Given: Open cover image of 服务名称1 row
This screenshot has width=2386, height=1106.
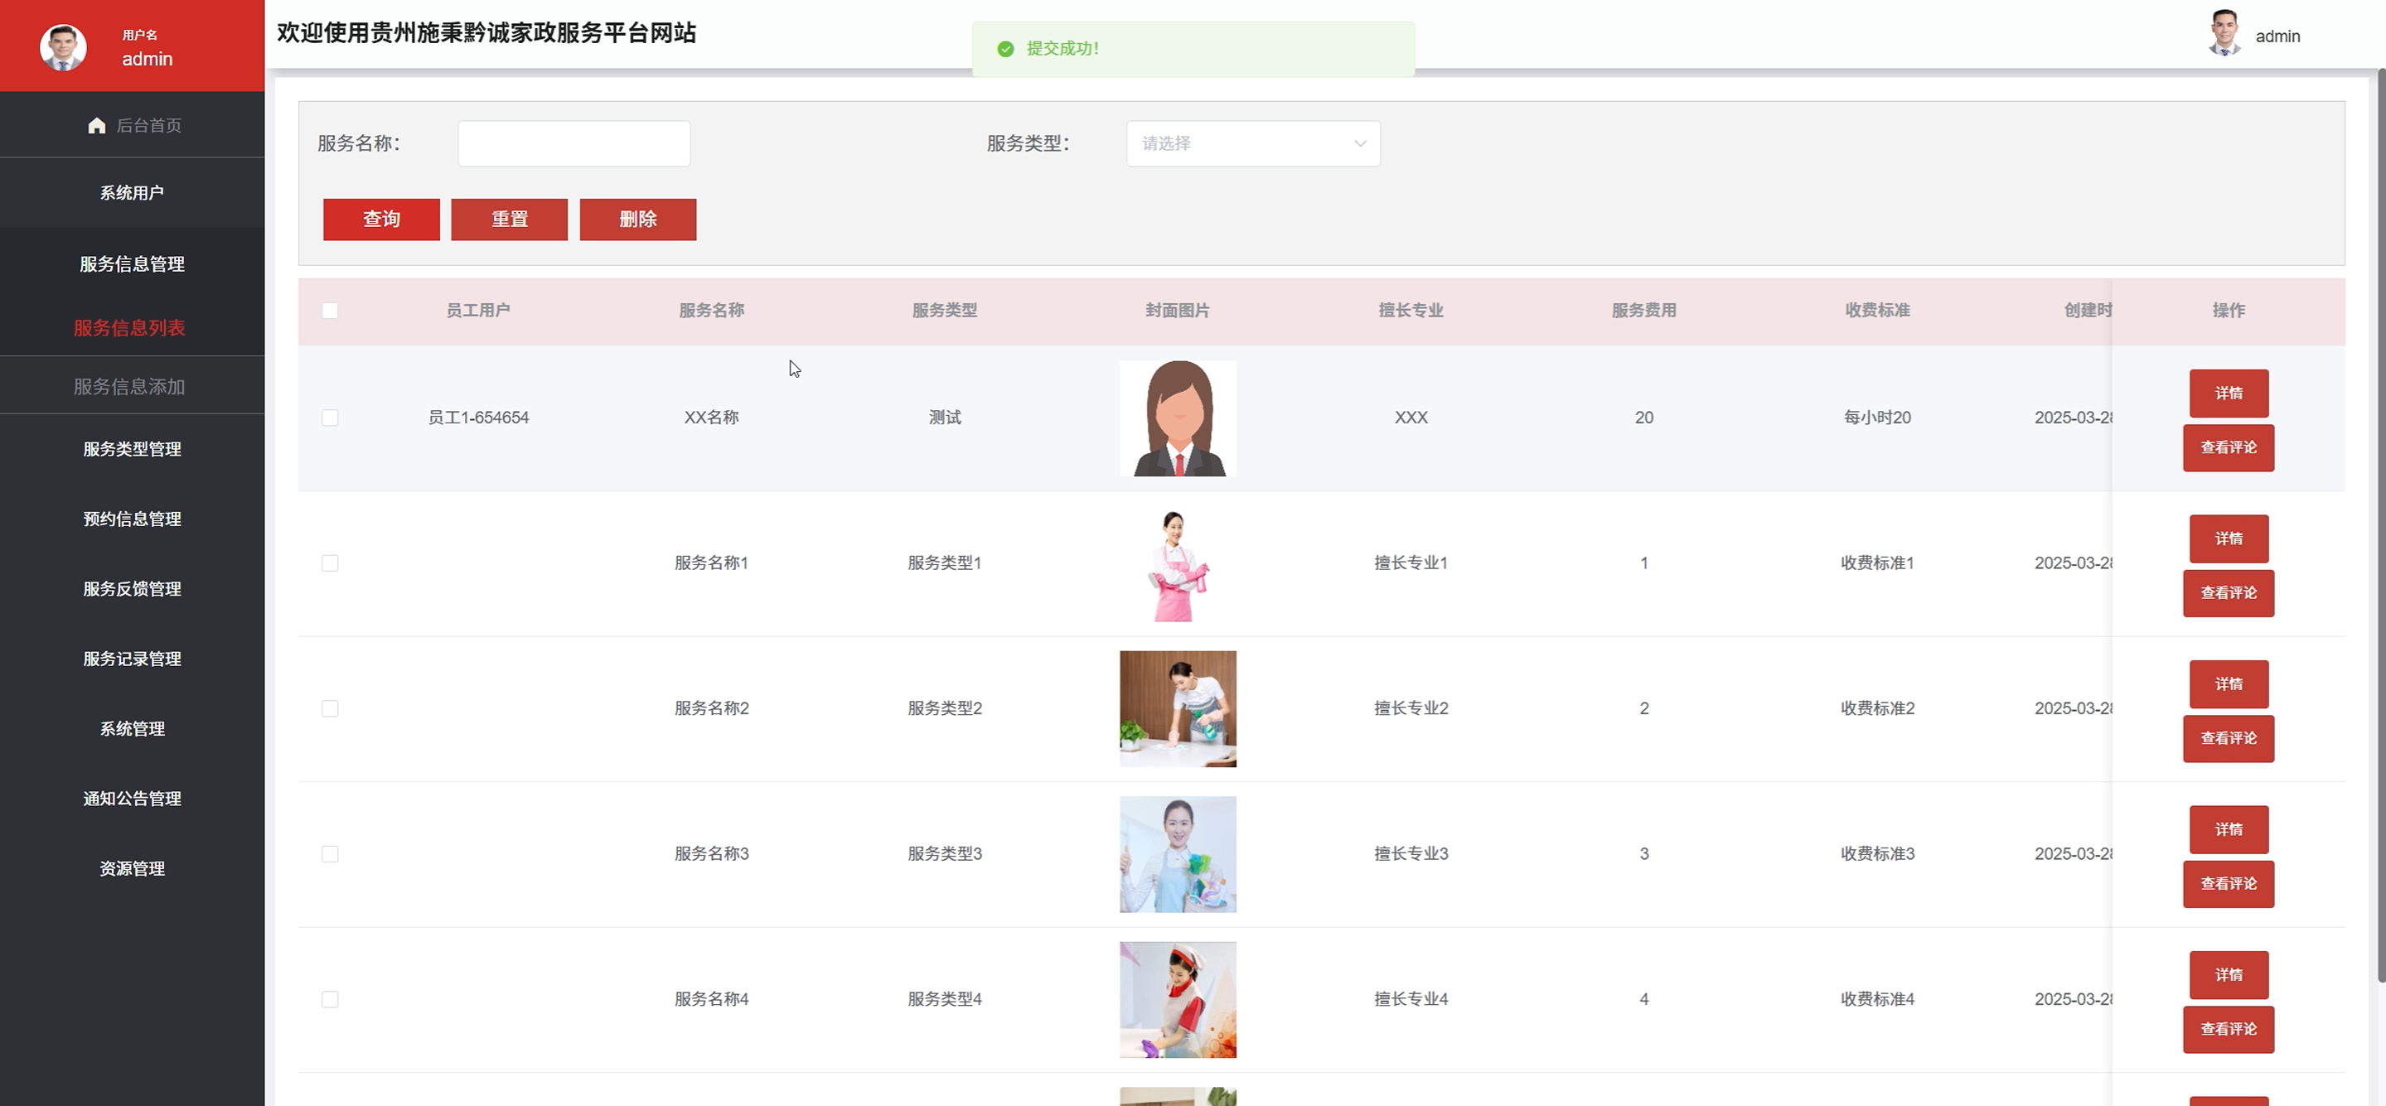Looking at the screenshot, I should click(x=1178, y=564).
